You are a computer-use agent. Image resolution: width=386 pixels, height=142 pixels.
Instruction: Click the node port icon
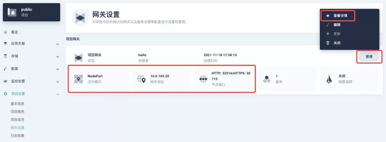point(203,79)
